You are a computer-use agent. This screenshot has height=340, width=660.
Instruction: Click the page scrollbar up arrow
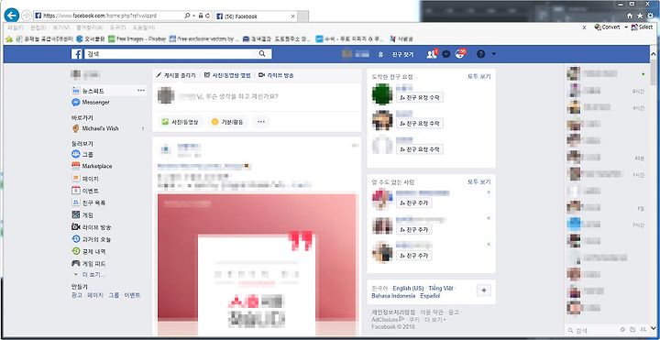(653, 55)
